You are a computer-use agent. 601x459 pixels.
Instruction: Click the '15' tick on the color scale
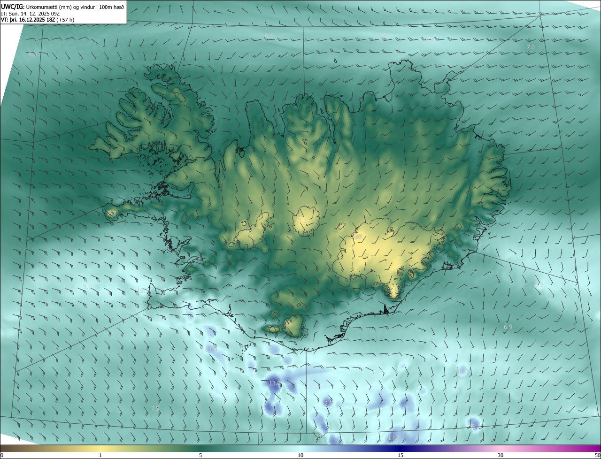click(401, 456)
